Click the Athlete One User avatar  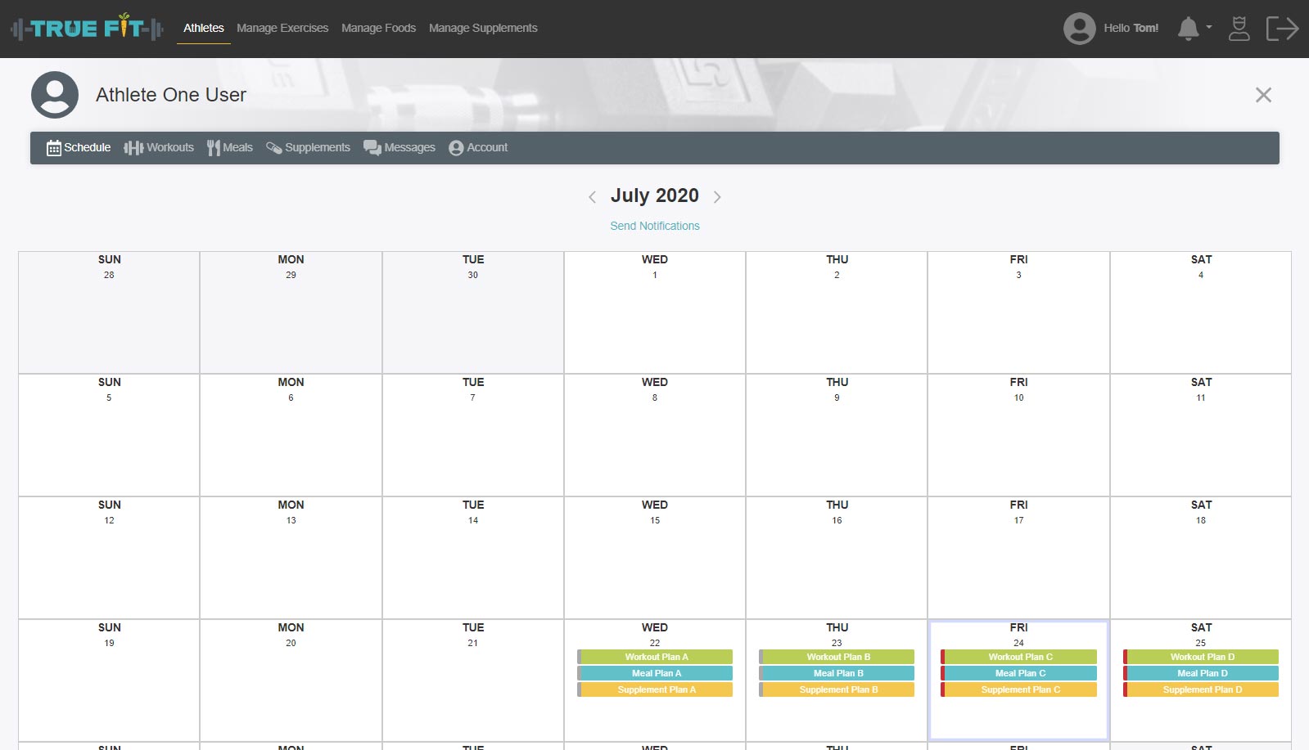(x=55, y=95)
